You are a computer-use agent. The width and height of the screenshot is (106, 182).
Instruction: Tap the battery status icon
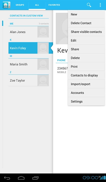[105, 177]
